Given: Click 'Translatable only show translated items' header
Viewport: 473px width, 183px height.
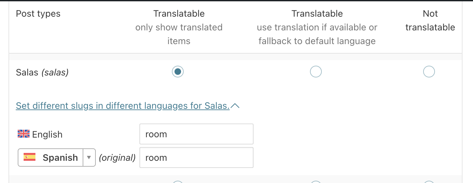Looking at the screenshot, I should [x=179, y=27].
